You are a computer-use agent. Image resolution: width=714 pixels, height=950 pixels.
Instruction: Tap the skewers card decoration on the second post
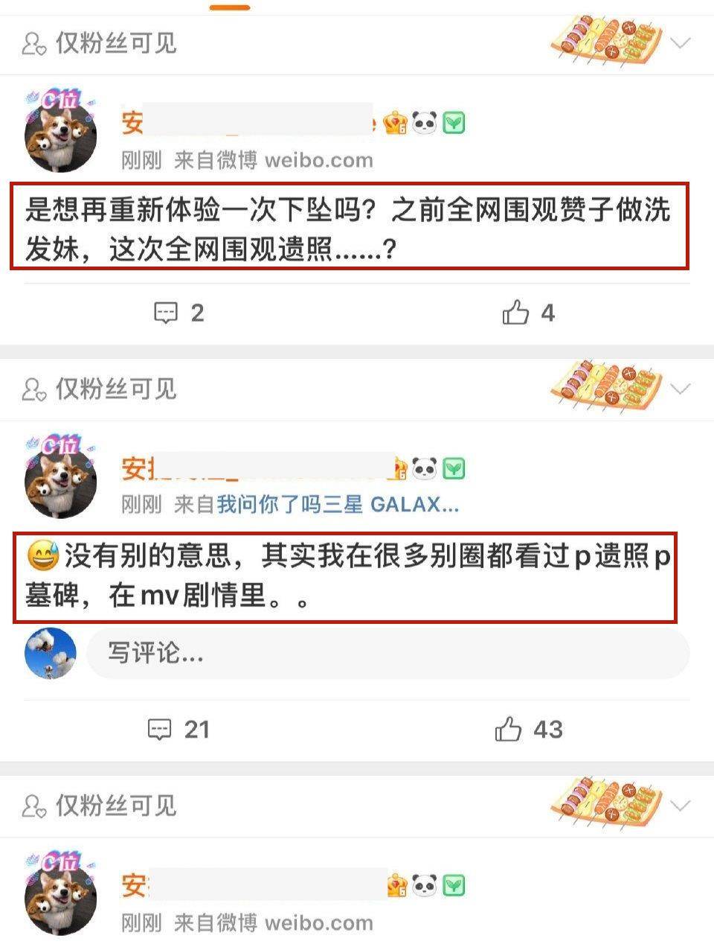click(x=606, y=383)
